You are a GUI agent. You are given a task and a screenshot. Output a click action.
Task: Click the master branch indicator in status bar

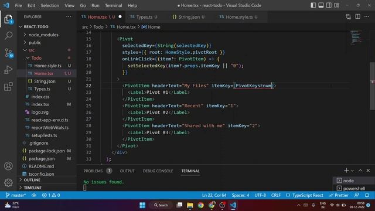click(16, 195)
